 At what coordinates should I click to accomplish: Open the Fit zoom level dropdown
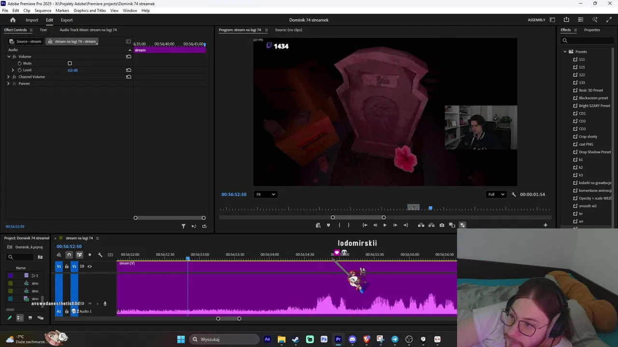266,194
